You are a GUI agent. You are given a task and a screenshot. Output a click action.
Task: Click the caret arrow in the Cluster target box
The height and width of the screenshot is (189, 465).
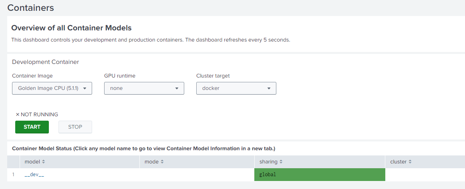click(x=269, y=88)
